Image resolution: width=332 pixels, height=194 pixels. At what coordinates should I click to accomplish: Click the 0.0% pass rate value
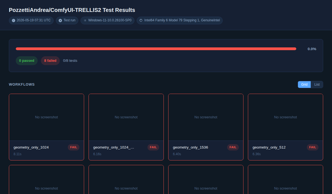pos(312,49)
